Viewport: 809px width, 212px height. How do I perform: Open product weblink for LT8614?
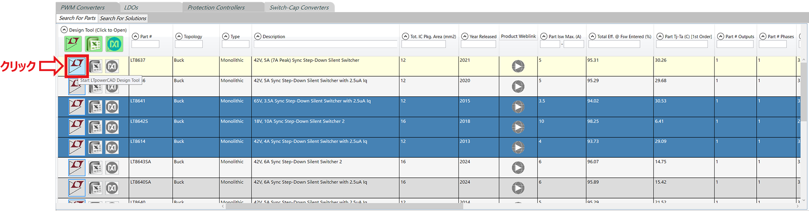coord(518,147)
